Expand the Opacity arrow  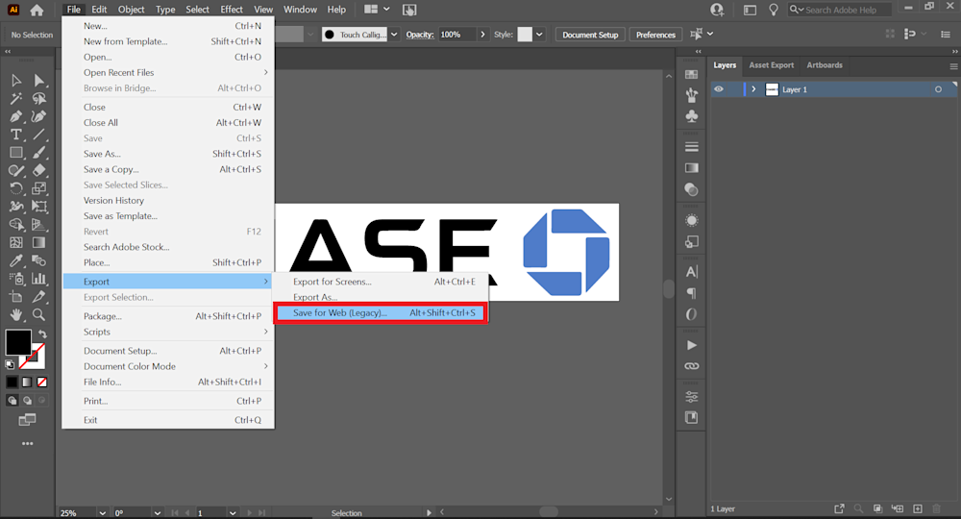point(482,35)
